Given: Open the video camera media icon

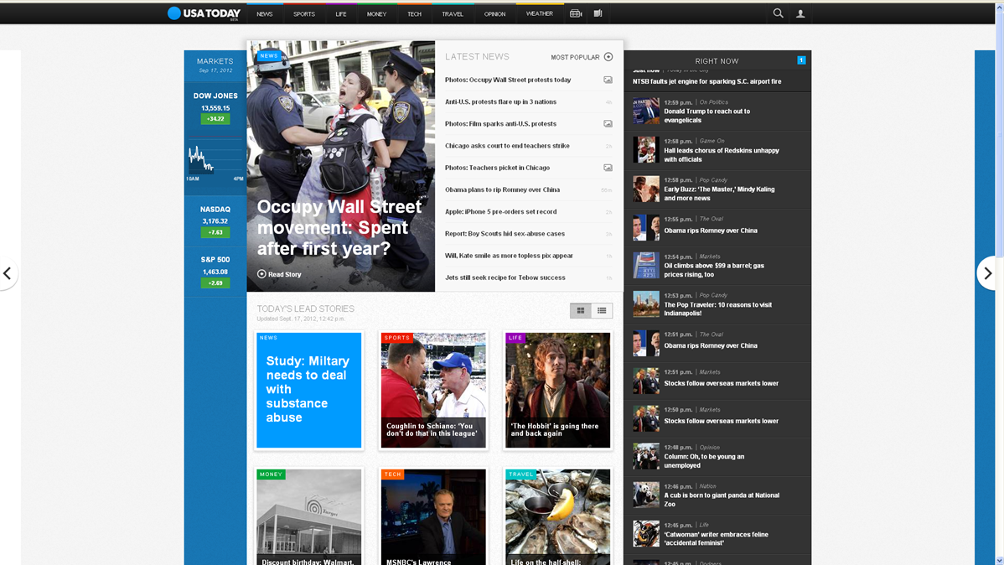Looking at the screenshot, I should pos(576,13).
